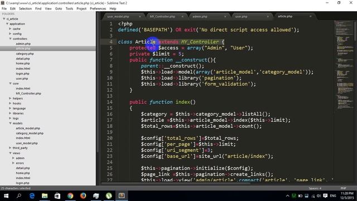This screenshot has height=201, width=357.
Task: Open File Explorer from the taskbar
Action: click(x=45, y=196)
